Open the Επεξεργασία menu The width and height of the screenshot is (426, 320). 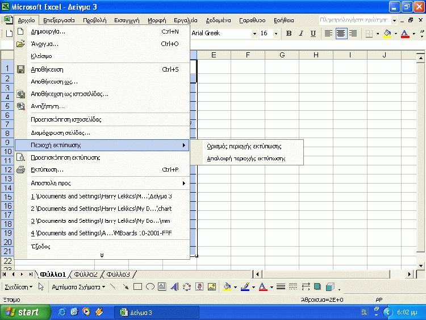pos(59,20)
